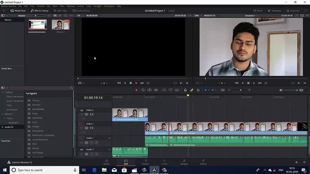This screenshot has width=310, height=174.
Task: Zoom out timeline with minus icon
Action: (229, 90)
